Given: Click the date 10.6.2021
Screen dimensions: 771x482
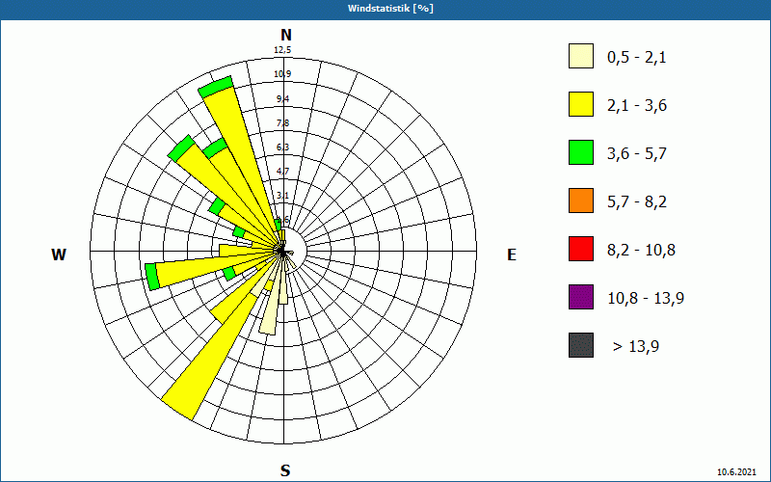Looking at the screenshot, I should tap(736, 471).
